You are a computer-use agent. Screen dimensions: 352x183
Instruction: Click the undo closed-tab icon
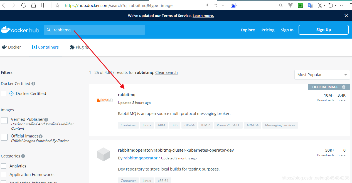click(x=331, y=5)
